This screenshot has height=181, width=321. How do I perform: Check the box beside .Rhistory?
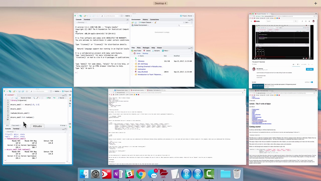click(x=132, y=61)
